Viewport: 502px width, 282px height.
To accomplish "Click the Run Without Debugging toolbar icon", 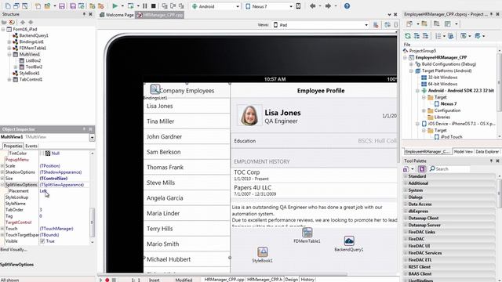I will [x=130, y=5].
